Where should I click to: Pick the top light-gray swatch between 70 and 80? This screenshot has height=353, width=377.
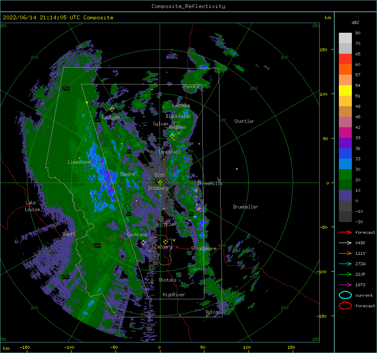coord(345,38)
